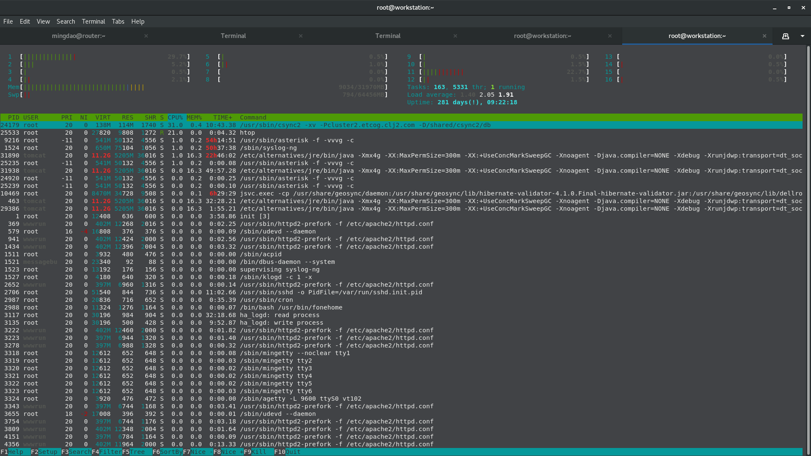Viewport: 811px width, 456px height.
Task: Click F6 SortBy in htop footer
Action: click(x=168, y=452)
